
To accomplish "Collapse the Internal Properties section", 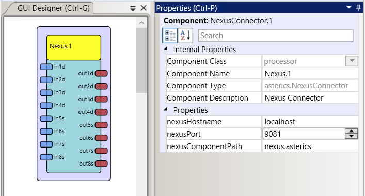I will tap(166, 49).
